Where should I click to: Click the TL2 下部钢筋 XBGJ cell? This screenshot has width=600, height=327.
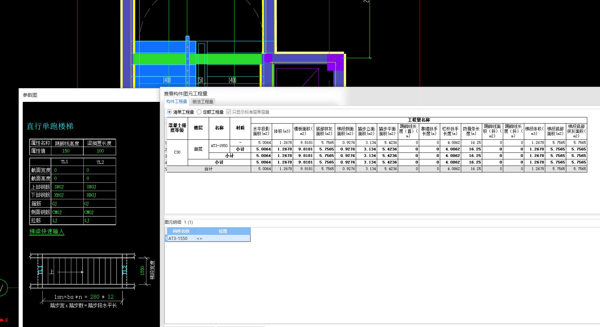tap(100, 195)
